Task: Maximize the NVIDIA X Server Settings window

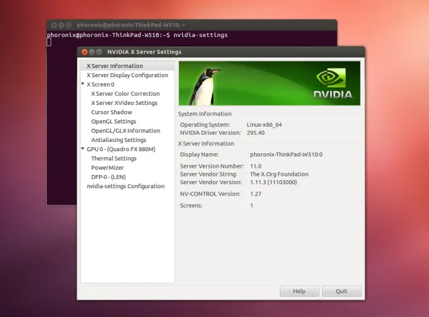Action: coord(100,52)
